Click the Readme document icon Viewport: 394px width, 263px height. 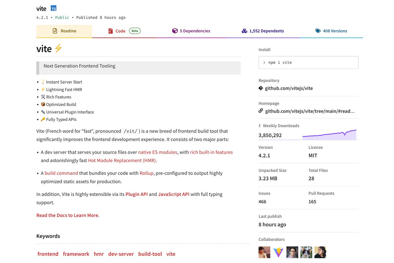coord(55,31)
